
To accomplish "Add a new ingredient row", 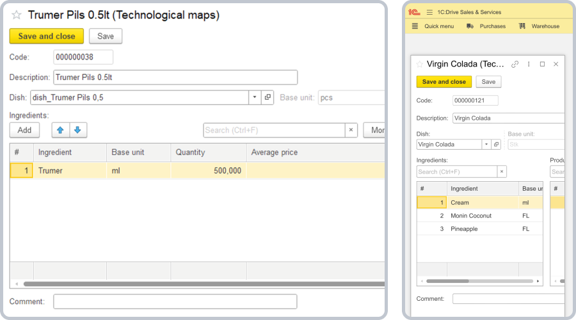I will coord(24,130).
